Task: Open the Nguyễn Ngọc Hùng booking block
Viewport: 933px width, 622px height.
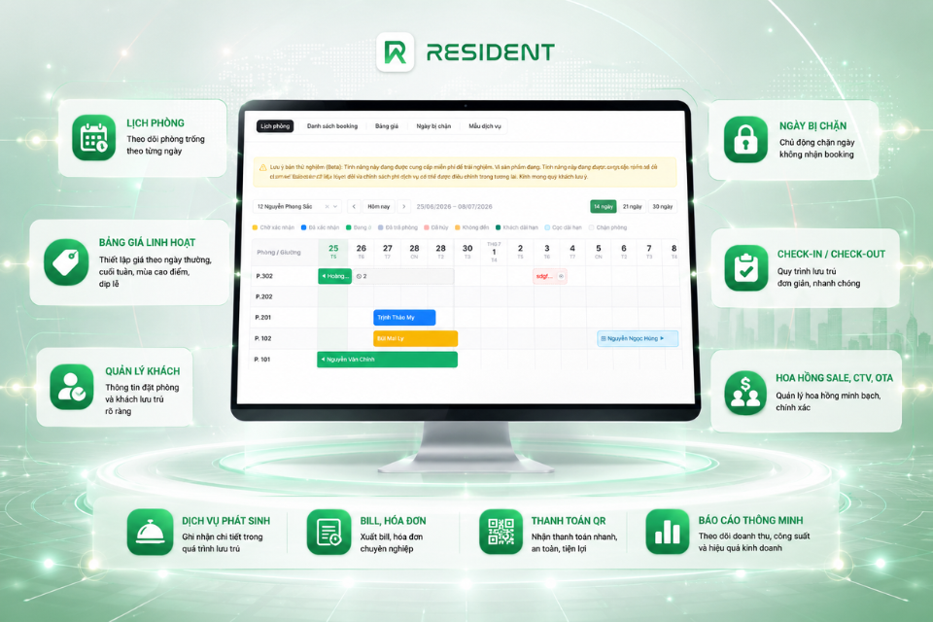Action: (638, 338)
